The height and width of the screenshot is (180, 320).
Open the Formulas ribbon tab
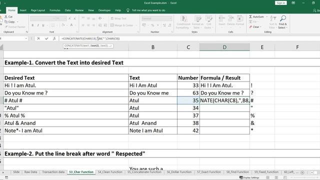point(55,10)
